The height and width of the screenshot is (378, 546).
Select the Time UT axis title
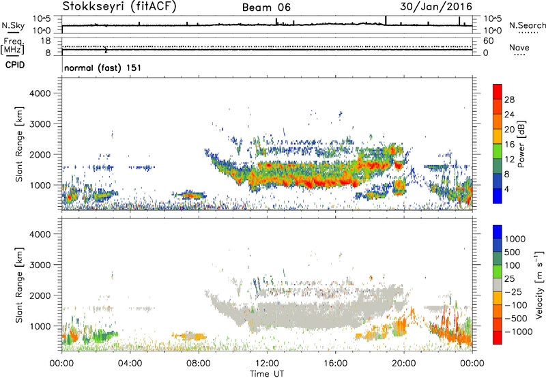coord(267,374)
